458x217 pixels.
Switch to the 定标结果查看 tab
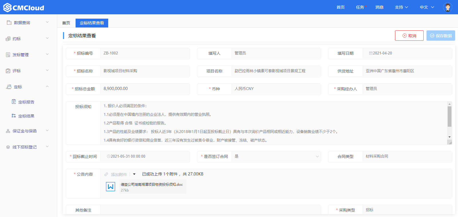tap(92, 23)
